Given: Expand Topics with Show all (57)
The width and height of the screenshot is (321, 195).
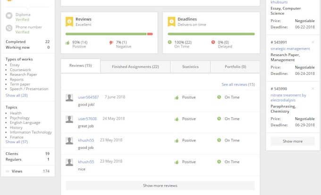Looking at the screenshot, I should coord(17,142).
